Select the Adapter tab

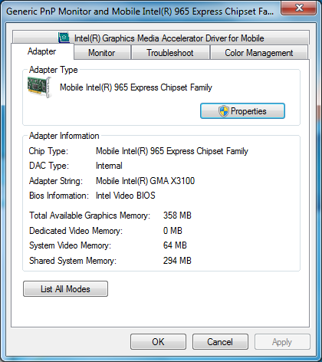tap(42, 51)
